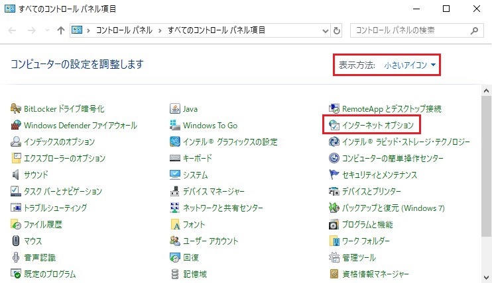This screenshot has height=283, width=492.
Task: Open 管理ツール link
Action: coord(359,258)
